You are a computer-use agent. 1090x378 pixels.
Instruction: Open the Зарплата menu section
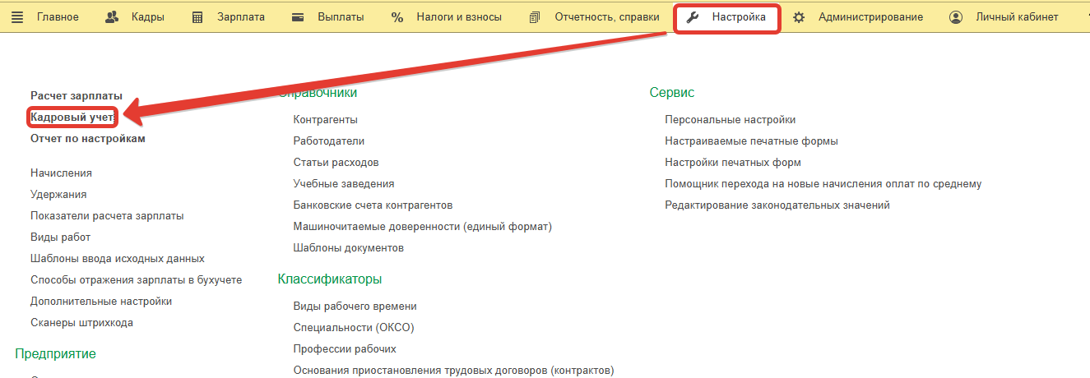coord(241,17)
